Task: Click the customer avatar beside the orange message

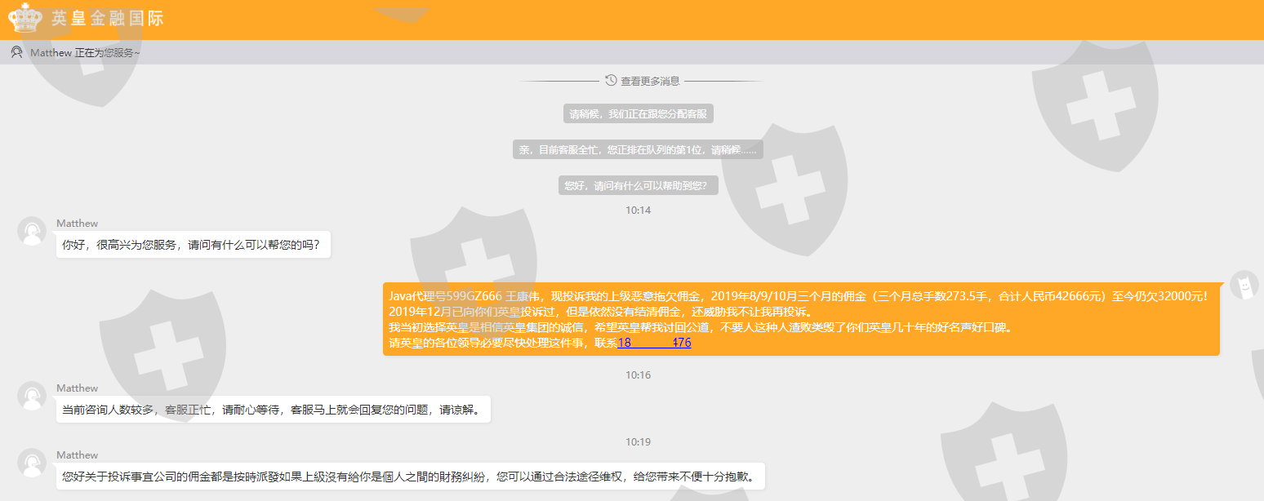Action: (x=1244, y=285)
